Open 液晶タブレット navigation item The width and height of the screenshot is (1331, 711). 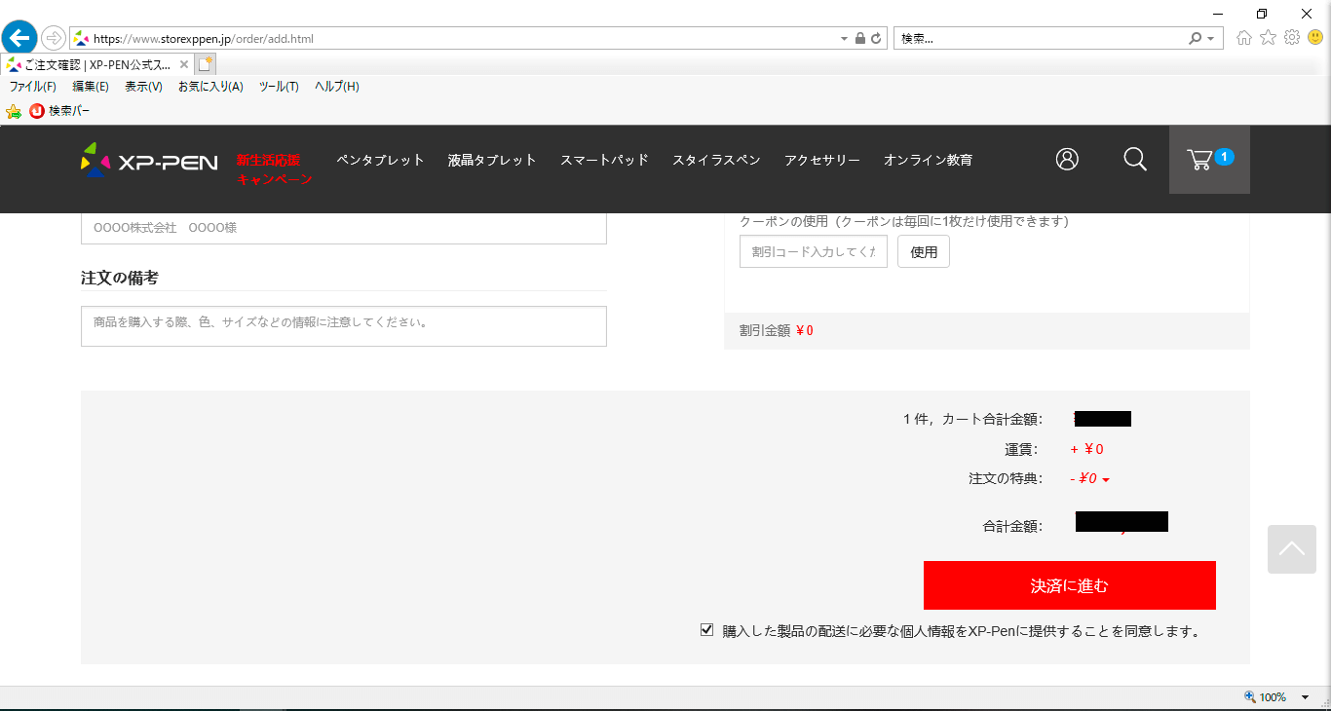pyautogui.click(x=492, y=160)
